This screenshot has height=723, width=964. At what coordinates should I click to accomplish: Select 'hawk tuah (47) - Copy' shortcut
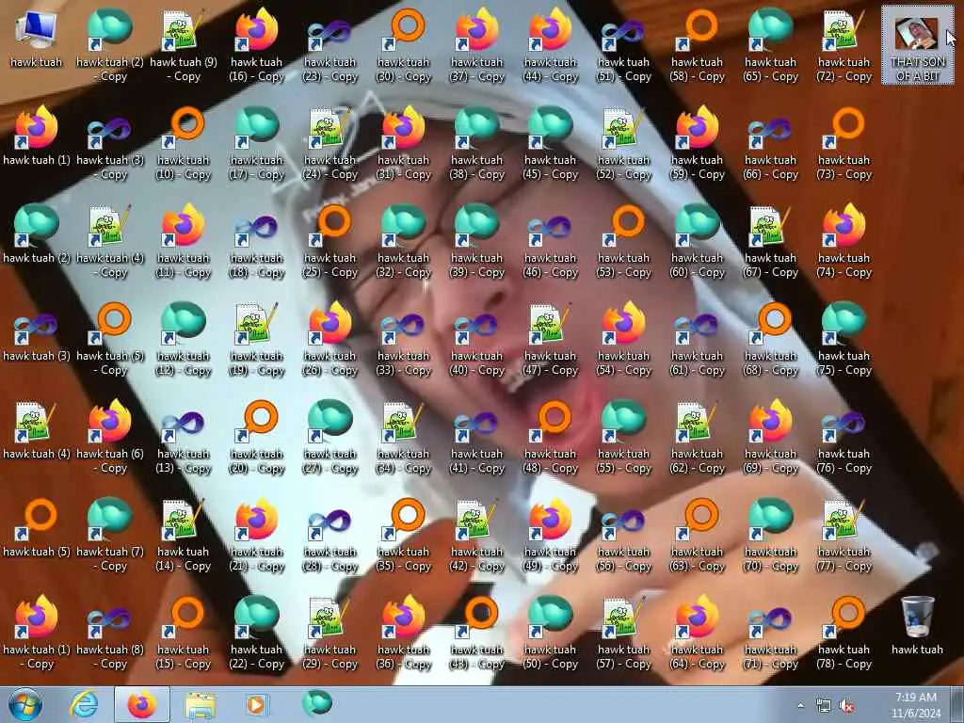tap(550, 339)
